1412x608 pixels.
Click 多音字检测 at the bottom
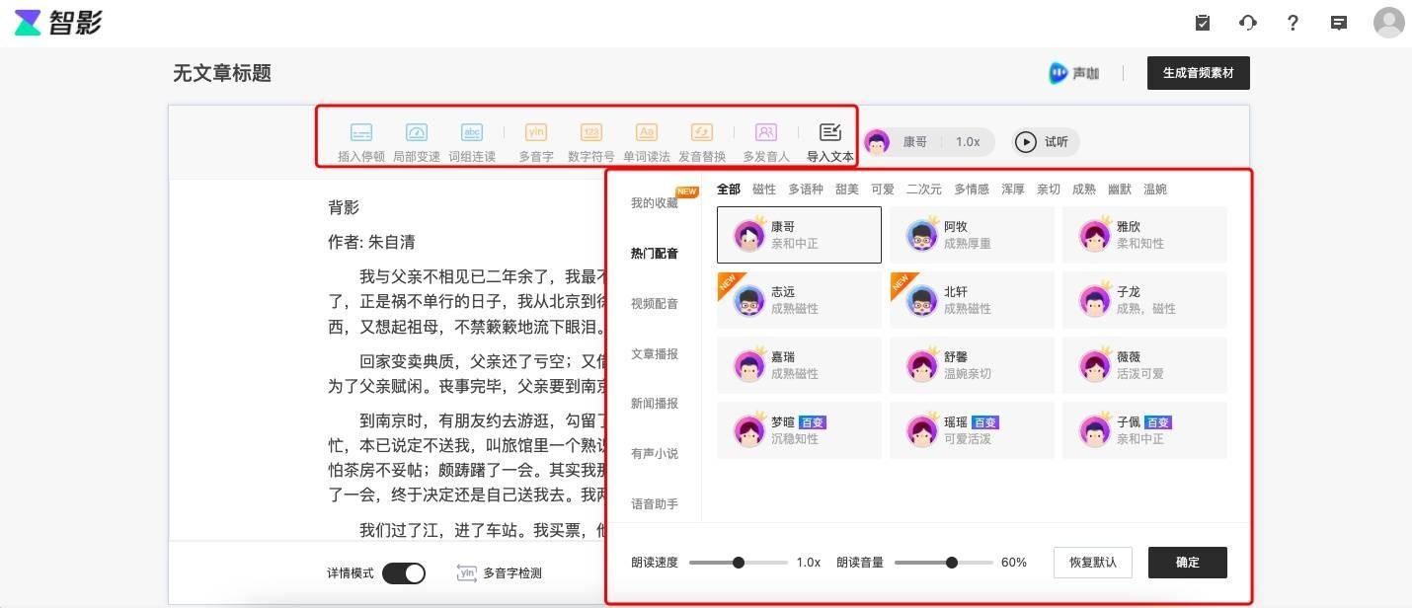click(500, 573)
